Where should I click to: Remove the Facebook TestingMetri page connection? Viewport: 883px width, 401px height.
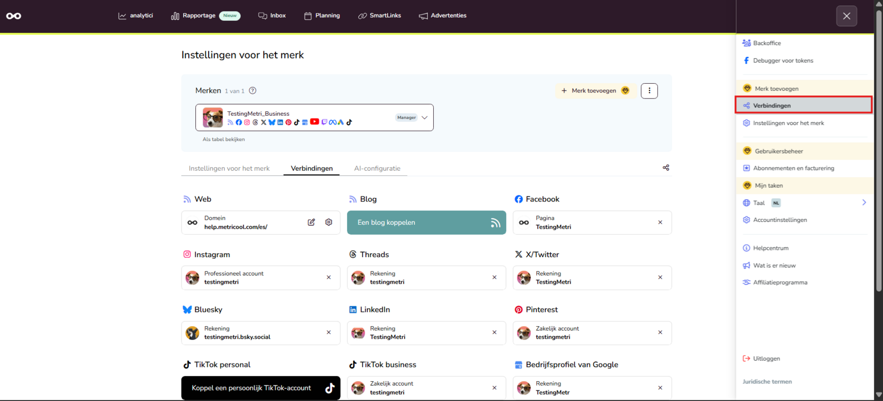[x=660, y=223]
